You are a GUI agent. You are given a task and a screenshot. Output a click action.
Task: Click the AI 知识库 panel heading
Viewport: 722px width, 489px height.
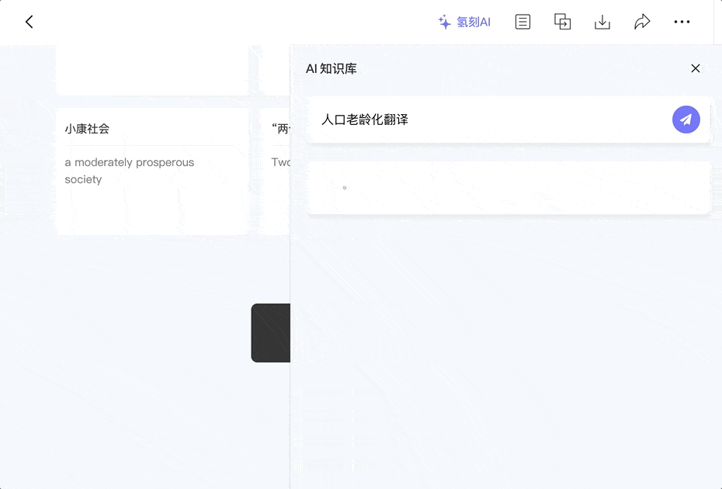click(x=331, y=69)
